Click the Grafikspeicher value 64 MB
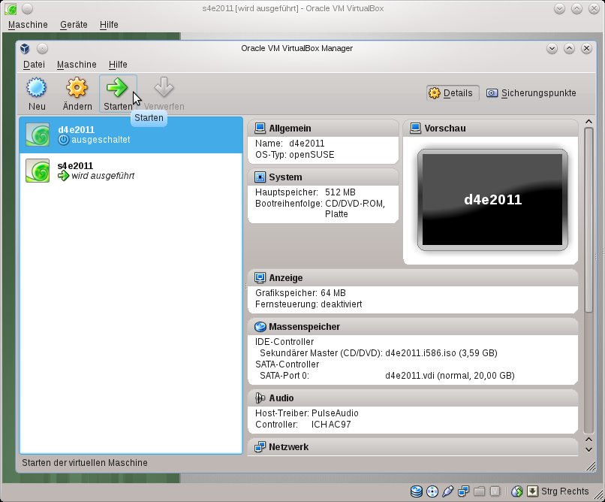 point(333,293)
